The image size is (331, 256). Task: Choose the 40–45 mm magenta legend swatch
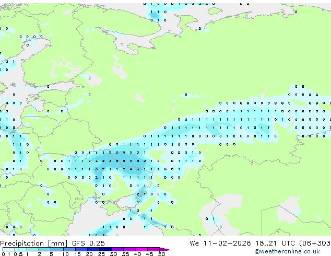click(141, 249)
